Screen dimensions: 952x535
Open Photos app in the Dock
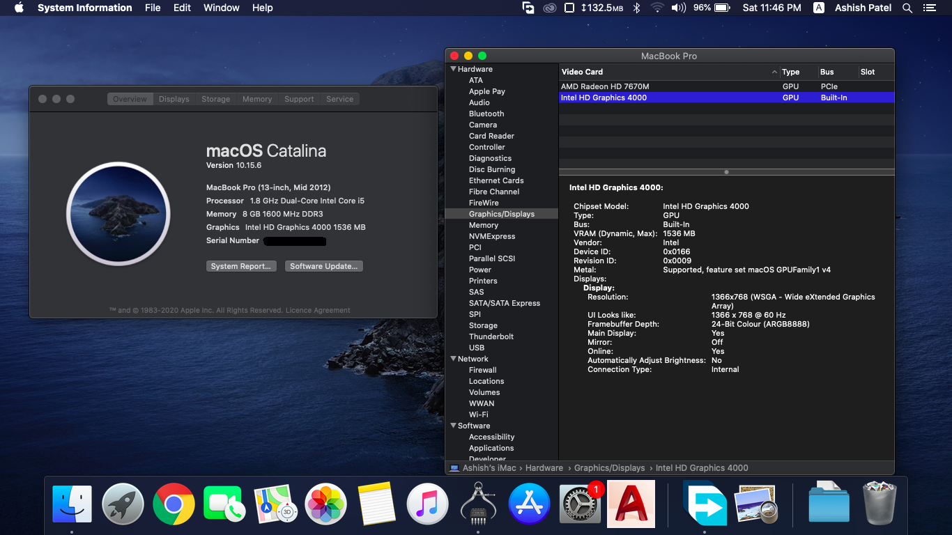325,504
